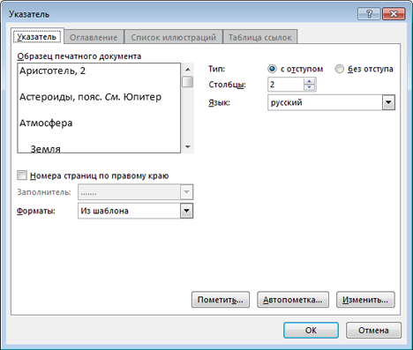
Task: Click into the Столбцы number field
Action: pos(286,85)
